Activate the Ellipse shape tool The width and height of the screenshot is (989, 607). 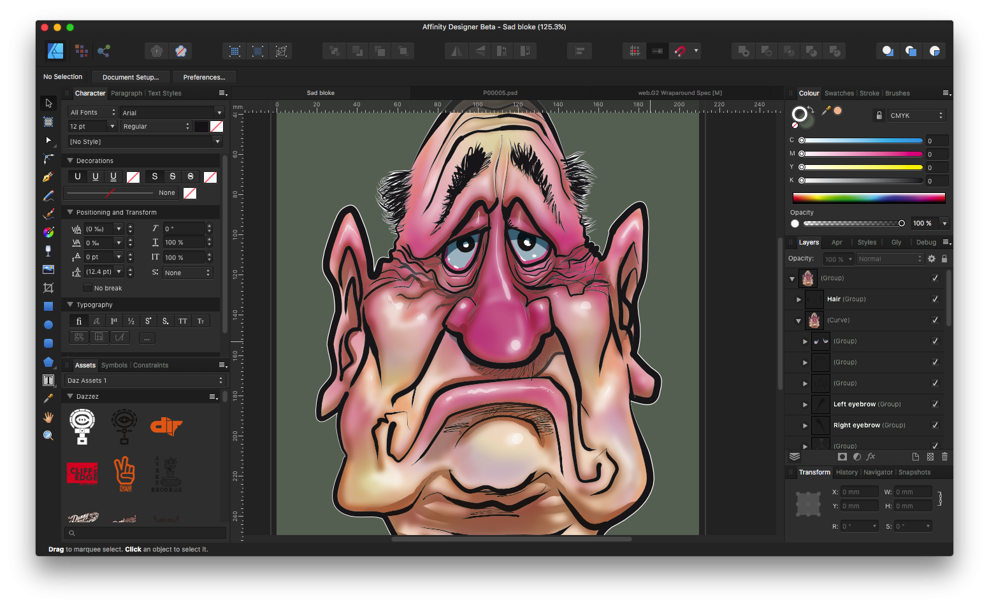pyautogui.click(x=48, y=324)
